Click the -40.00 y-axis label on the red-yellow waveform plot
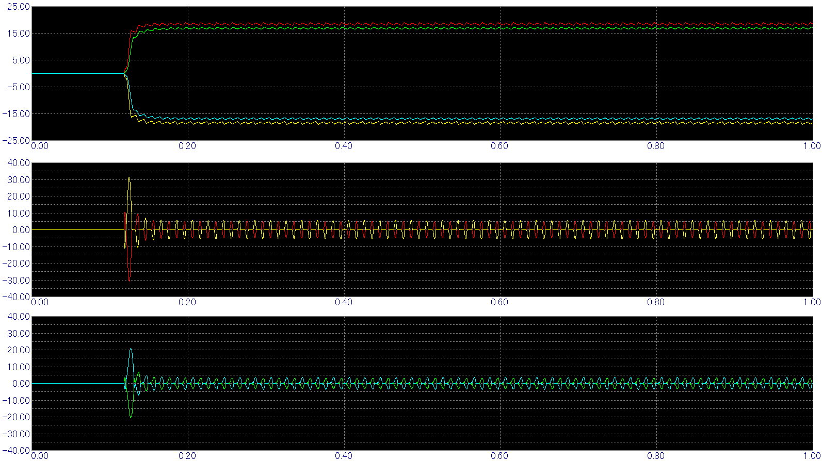This screenshot has width=822, height=461. [x=16, y=297]
